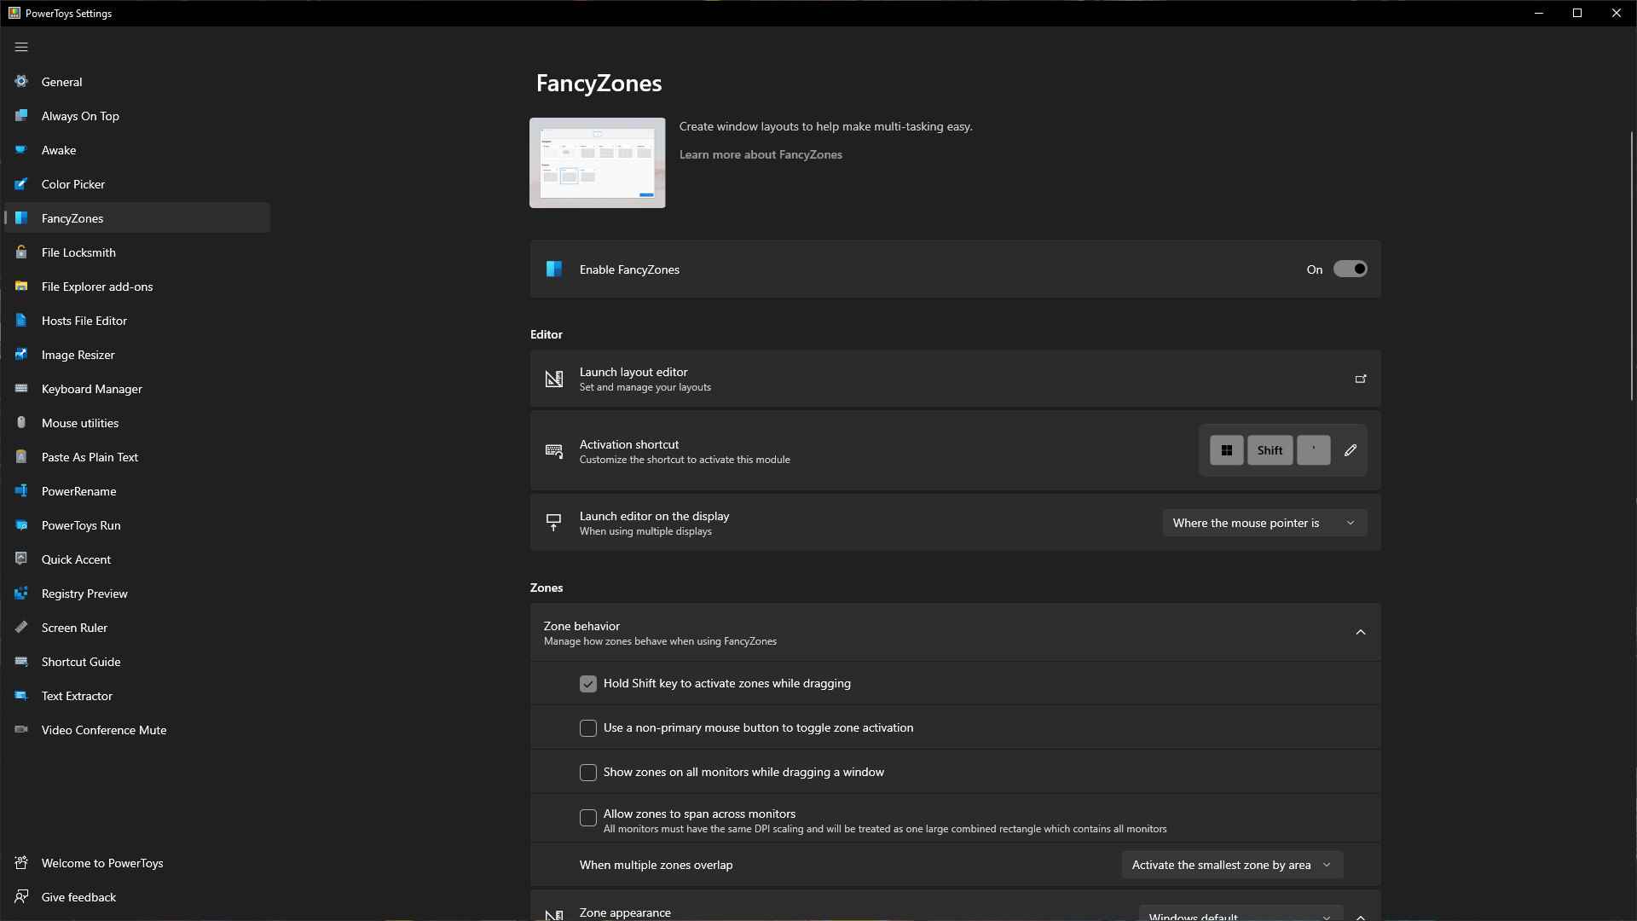Check Show zones on all monitors option

pos(588,773)
